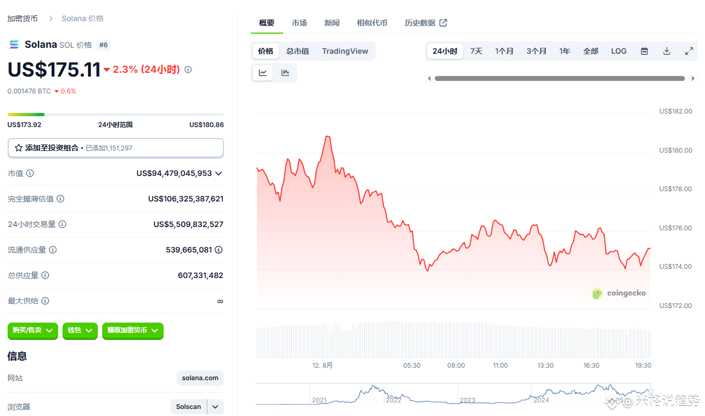The width and height of the screenshot is (705, 416).
Task: Select 全部 time range
Action: [x=591, y=51]
